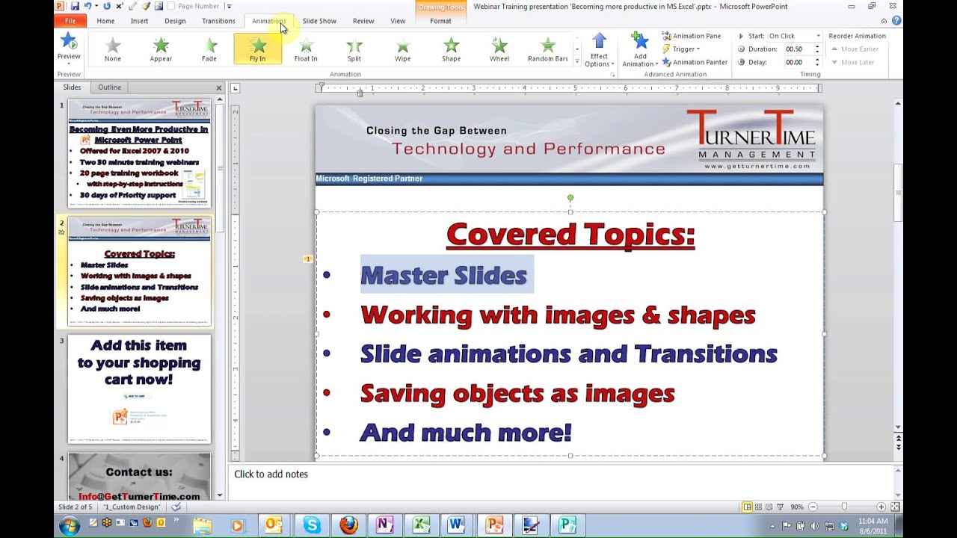This screenshot has width=957, height=538.
Task: Increase animation Duration with up stepper
Action: (x=817, y=47)
